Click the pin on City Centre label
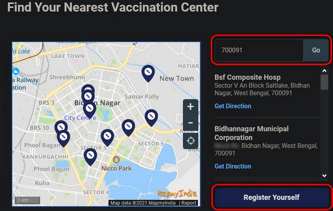Viewport: 333px width, 211px height. click(89, 109)
